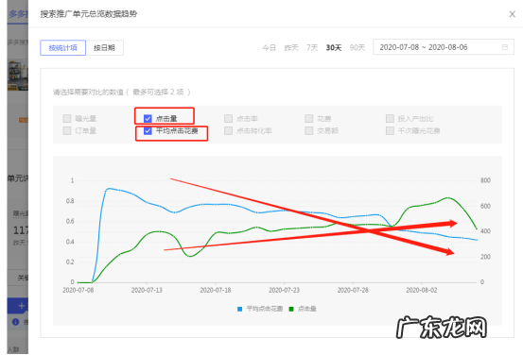Click the 平均点击花费 legend label
523x355 pixels.
[x=265, y=309]
